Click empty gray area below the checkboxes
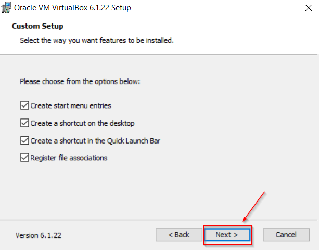The image size is (319, 250). (x=156, y=188)
